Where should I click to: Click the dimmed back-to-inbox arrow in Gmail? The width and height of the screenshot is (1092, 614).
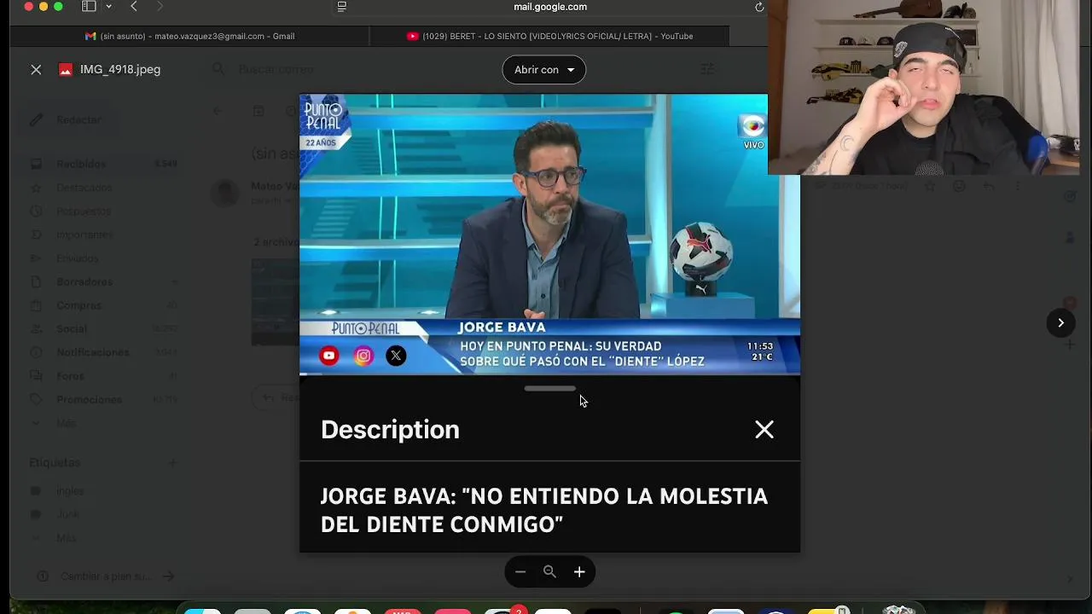(x=218, y=111)
